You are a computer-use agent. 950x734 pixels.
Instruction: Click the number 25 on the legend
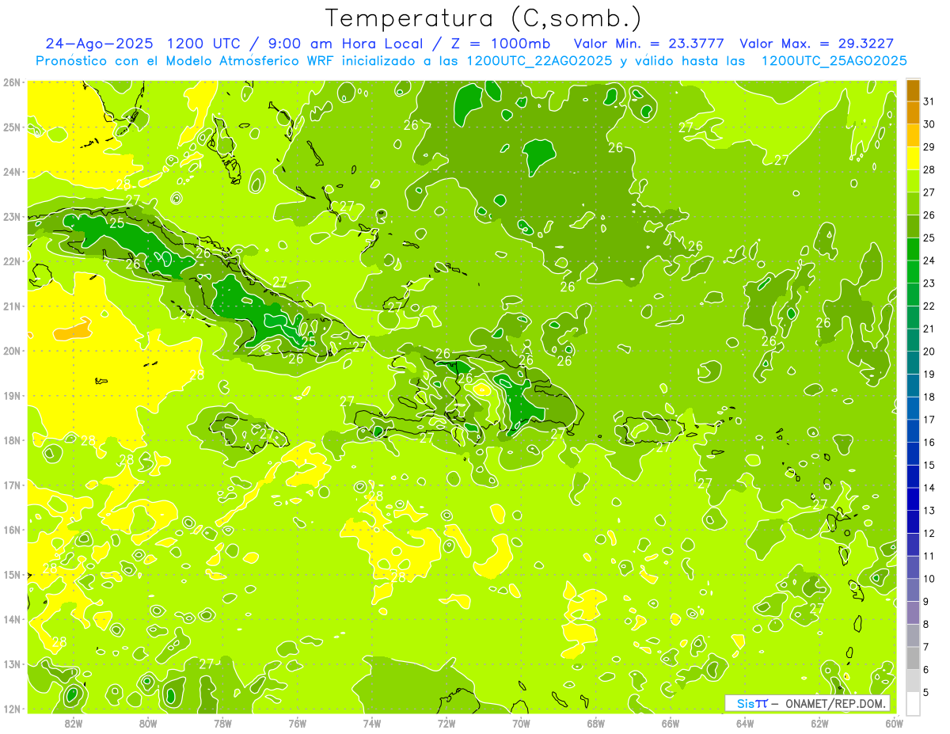929,238
